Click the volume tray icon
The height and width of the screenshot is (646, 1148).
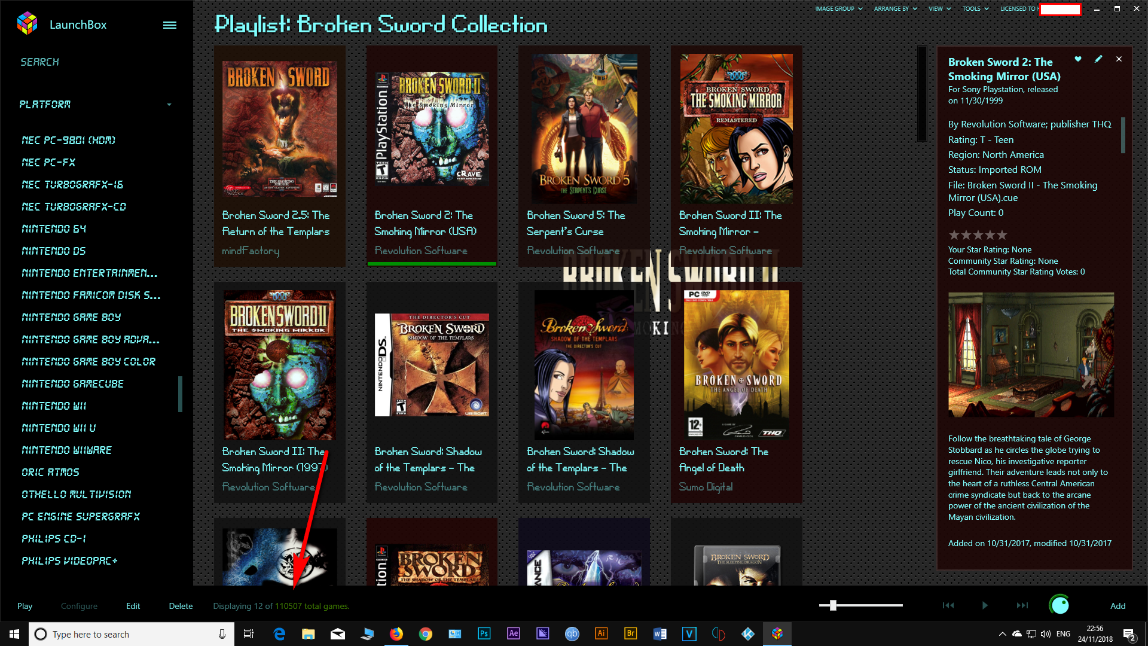click(x=1046, y=634)
